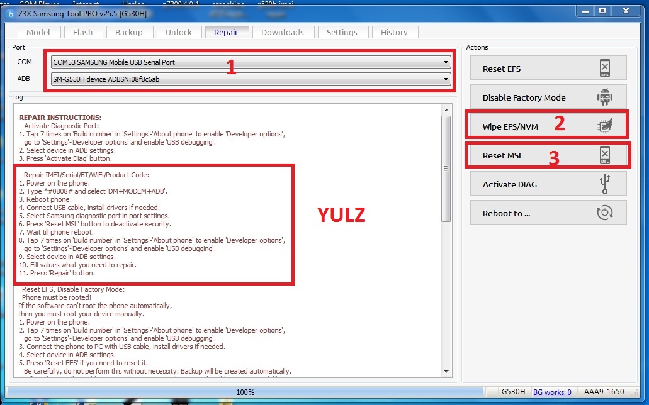Click 'Reset EFS, Disable Factory Mode:' log line

73,289
